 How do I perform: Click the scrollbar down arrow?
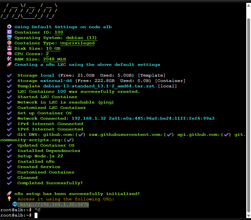click(249, 217)
